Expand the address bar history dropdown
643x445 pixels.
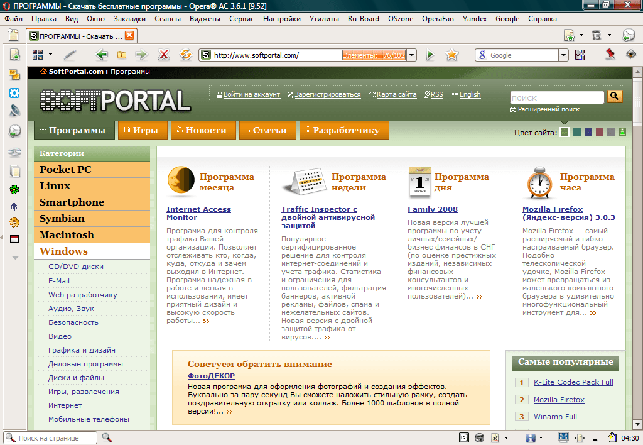pos(412,55)
